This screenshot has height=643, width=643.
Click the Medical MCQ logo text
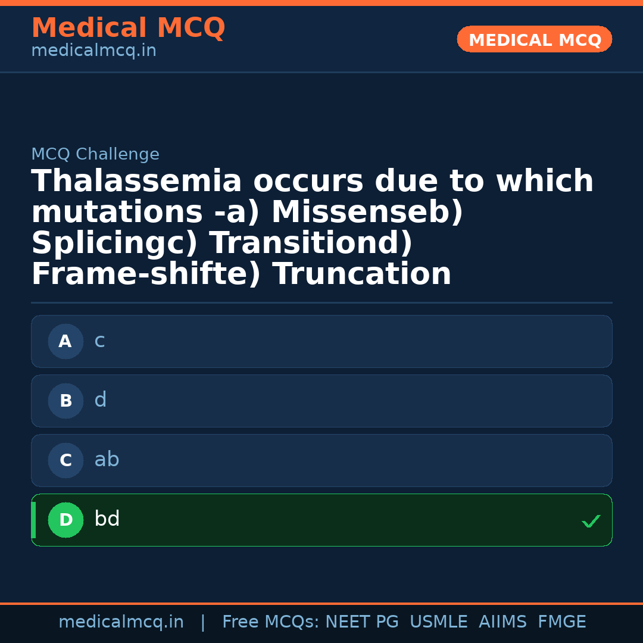128,27
